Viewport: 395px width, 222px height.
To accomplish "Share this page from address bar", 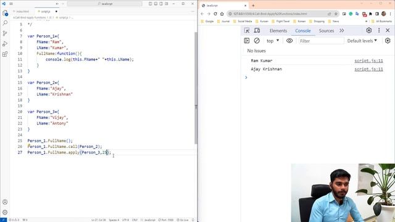I will pos(329,14).
